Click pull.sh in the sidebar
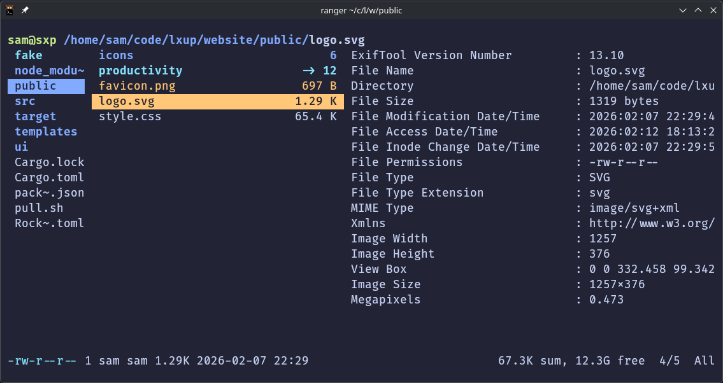The image size is (723, 383). [x=39, y=207]
